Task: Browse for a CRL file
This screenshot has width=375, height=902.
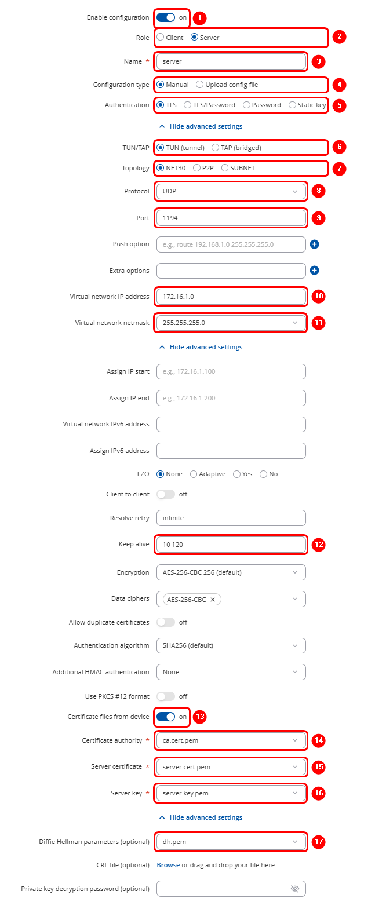Action: (168, 865)
